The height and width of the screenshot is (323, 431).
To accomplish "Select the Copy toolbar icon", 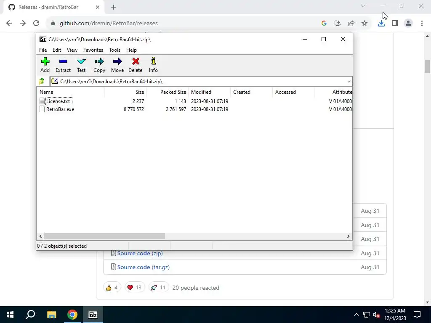I will click(x=99, y=65).
